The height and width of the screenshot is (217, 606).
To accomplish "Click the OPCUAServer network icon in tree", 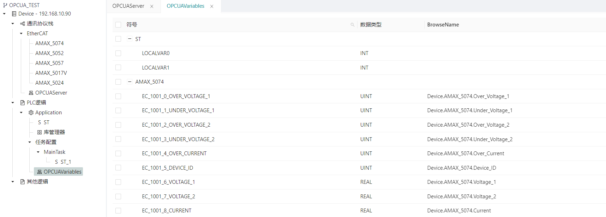I will coord(31,93).
